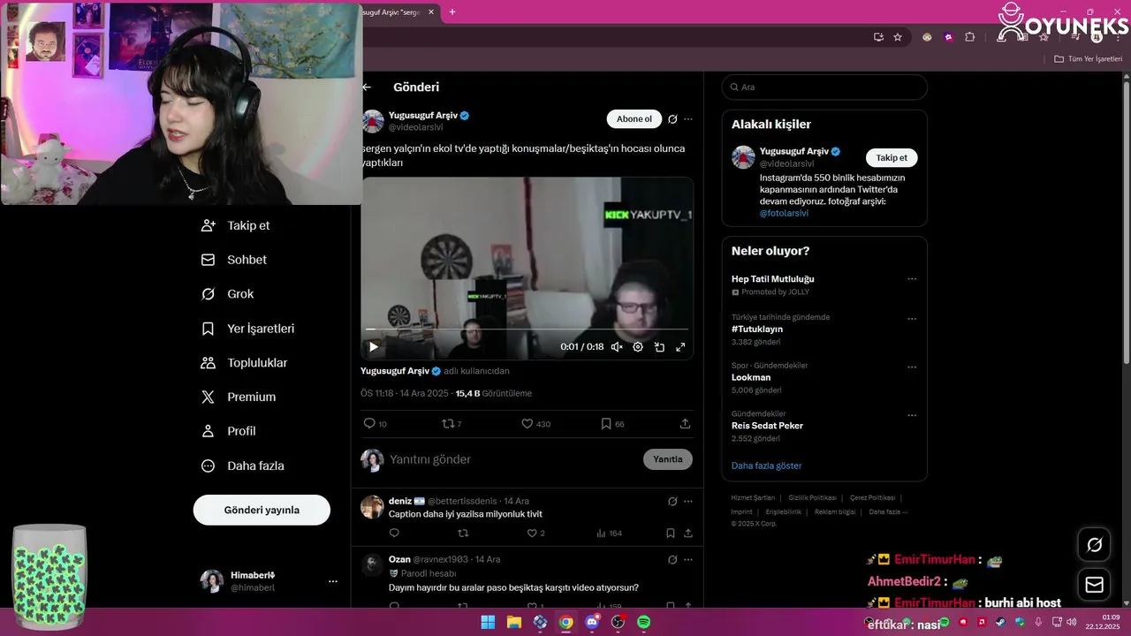This screenshot has height=636, width=1131.
Task: Open more options for Yugusuguf Arşiv post
Action: pyautogui.click(x=688, y=119)
